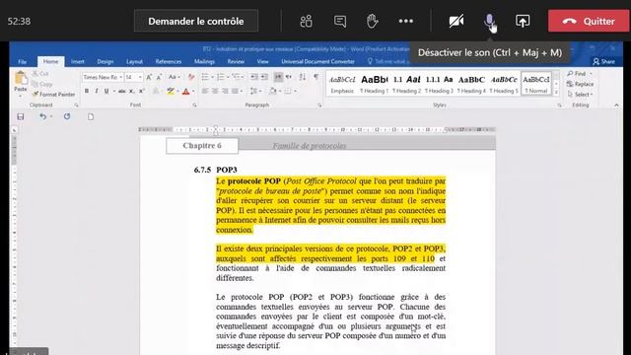This screenshot has height=355, width=631.
Task: Switch to the Insert tab
Action: click(78, 61)
